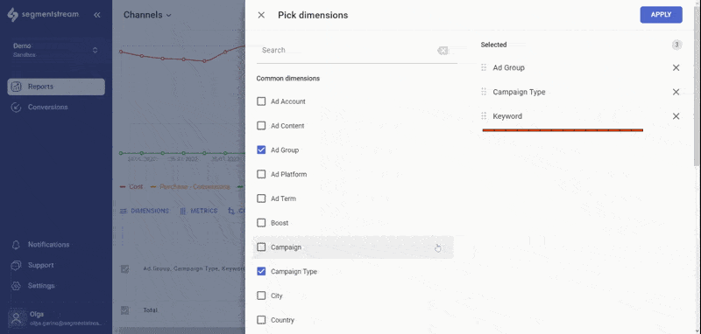The image size is (701, 334).
Task: Check the Country checkbox
Action: (x=261, y=320)
